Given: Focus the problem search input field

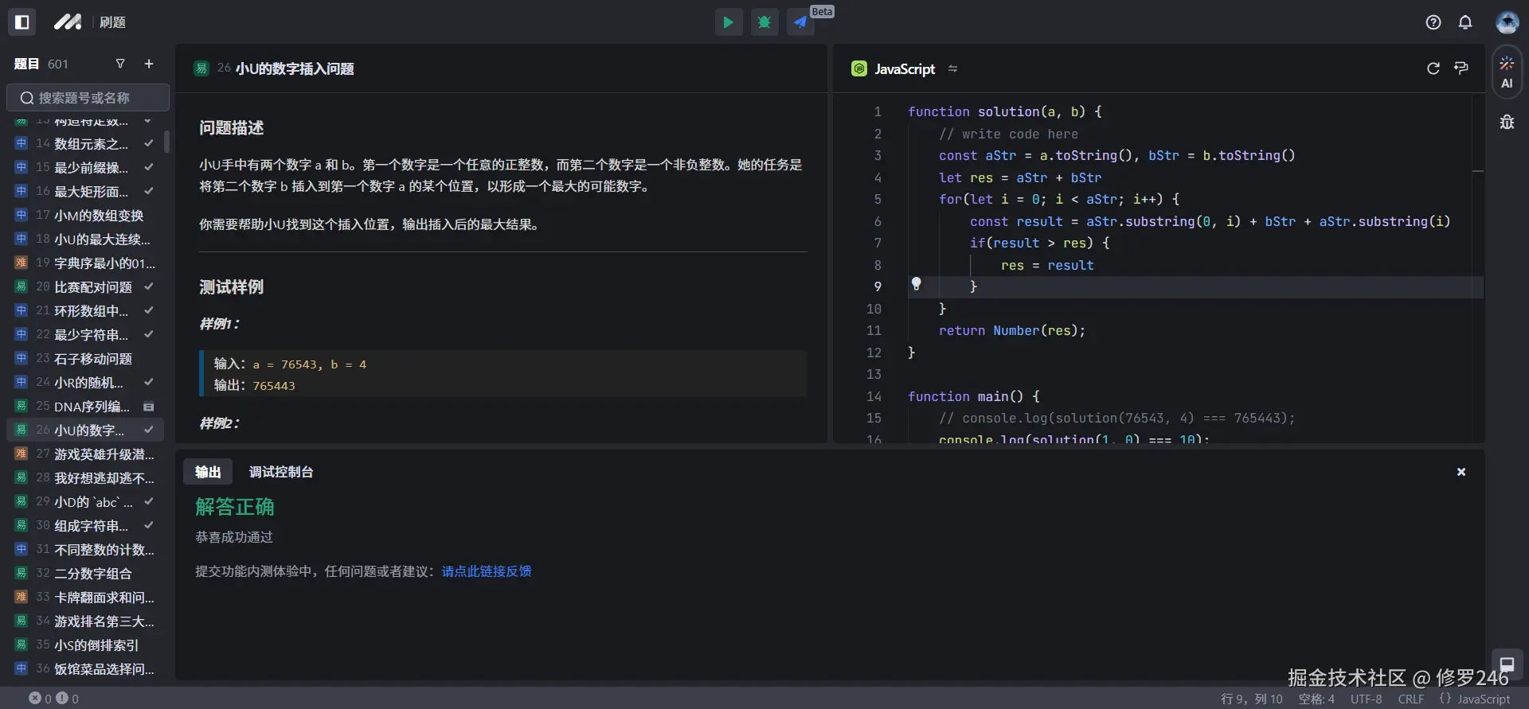Looking at the screenshot, I should [x=88, y=98].
